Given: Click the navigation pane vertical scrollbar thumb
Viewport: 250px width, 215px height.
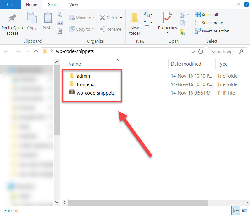Looking at the screenshot, I should 57,100.
